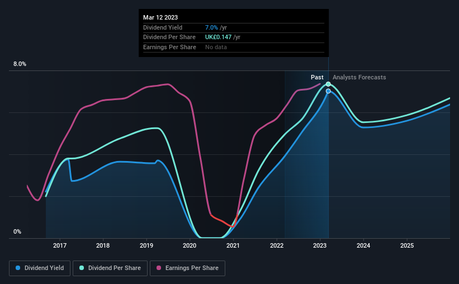The width and height of the screenshot is (459, 284).
Task: Click the 0% y-axis label
Action: (x=17, y=231)
